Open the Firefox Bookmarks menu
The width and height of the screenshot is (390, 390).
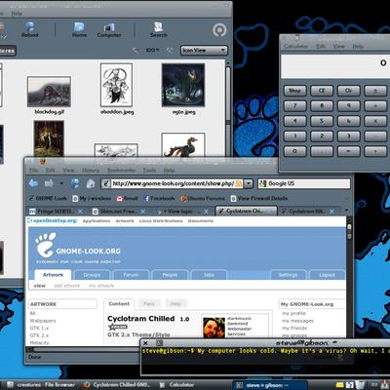pos(121,170)
